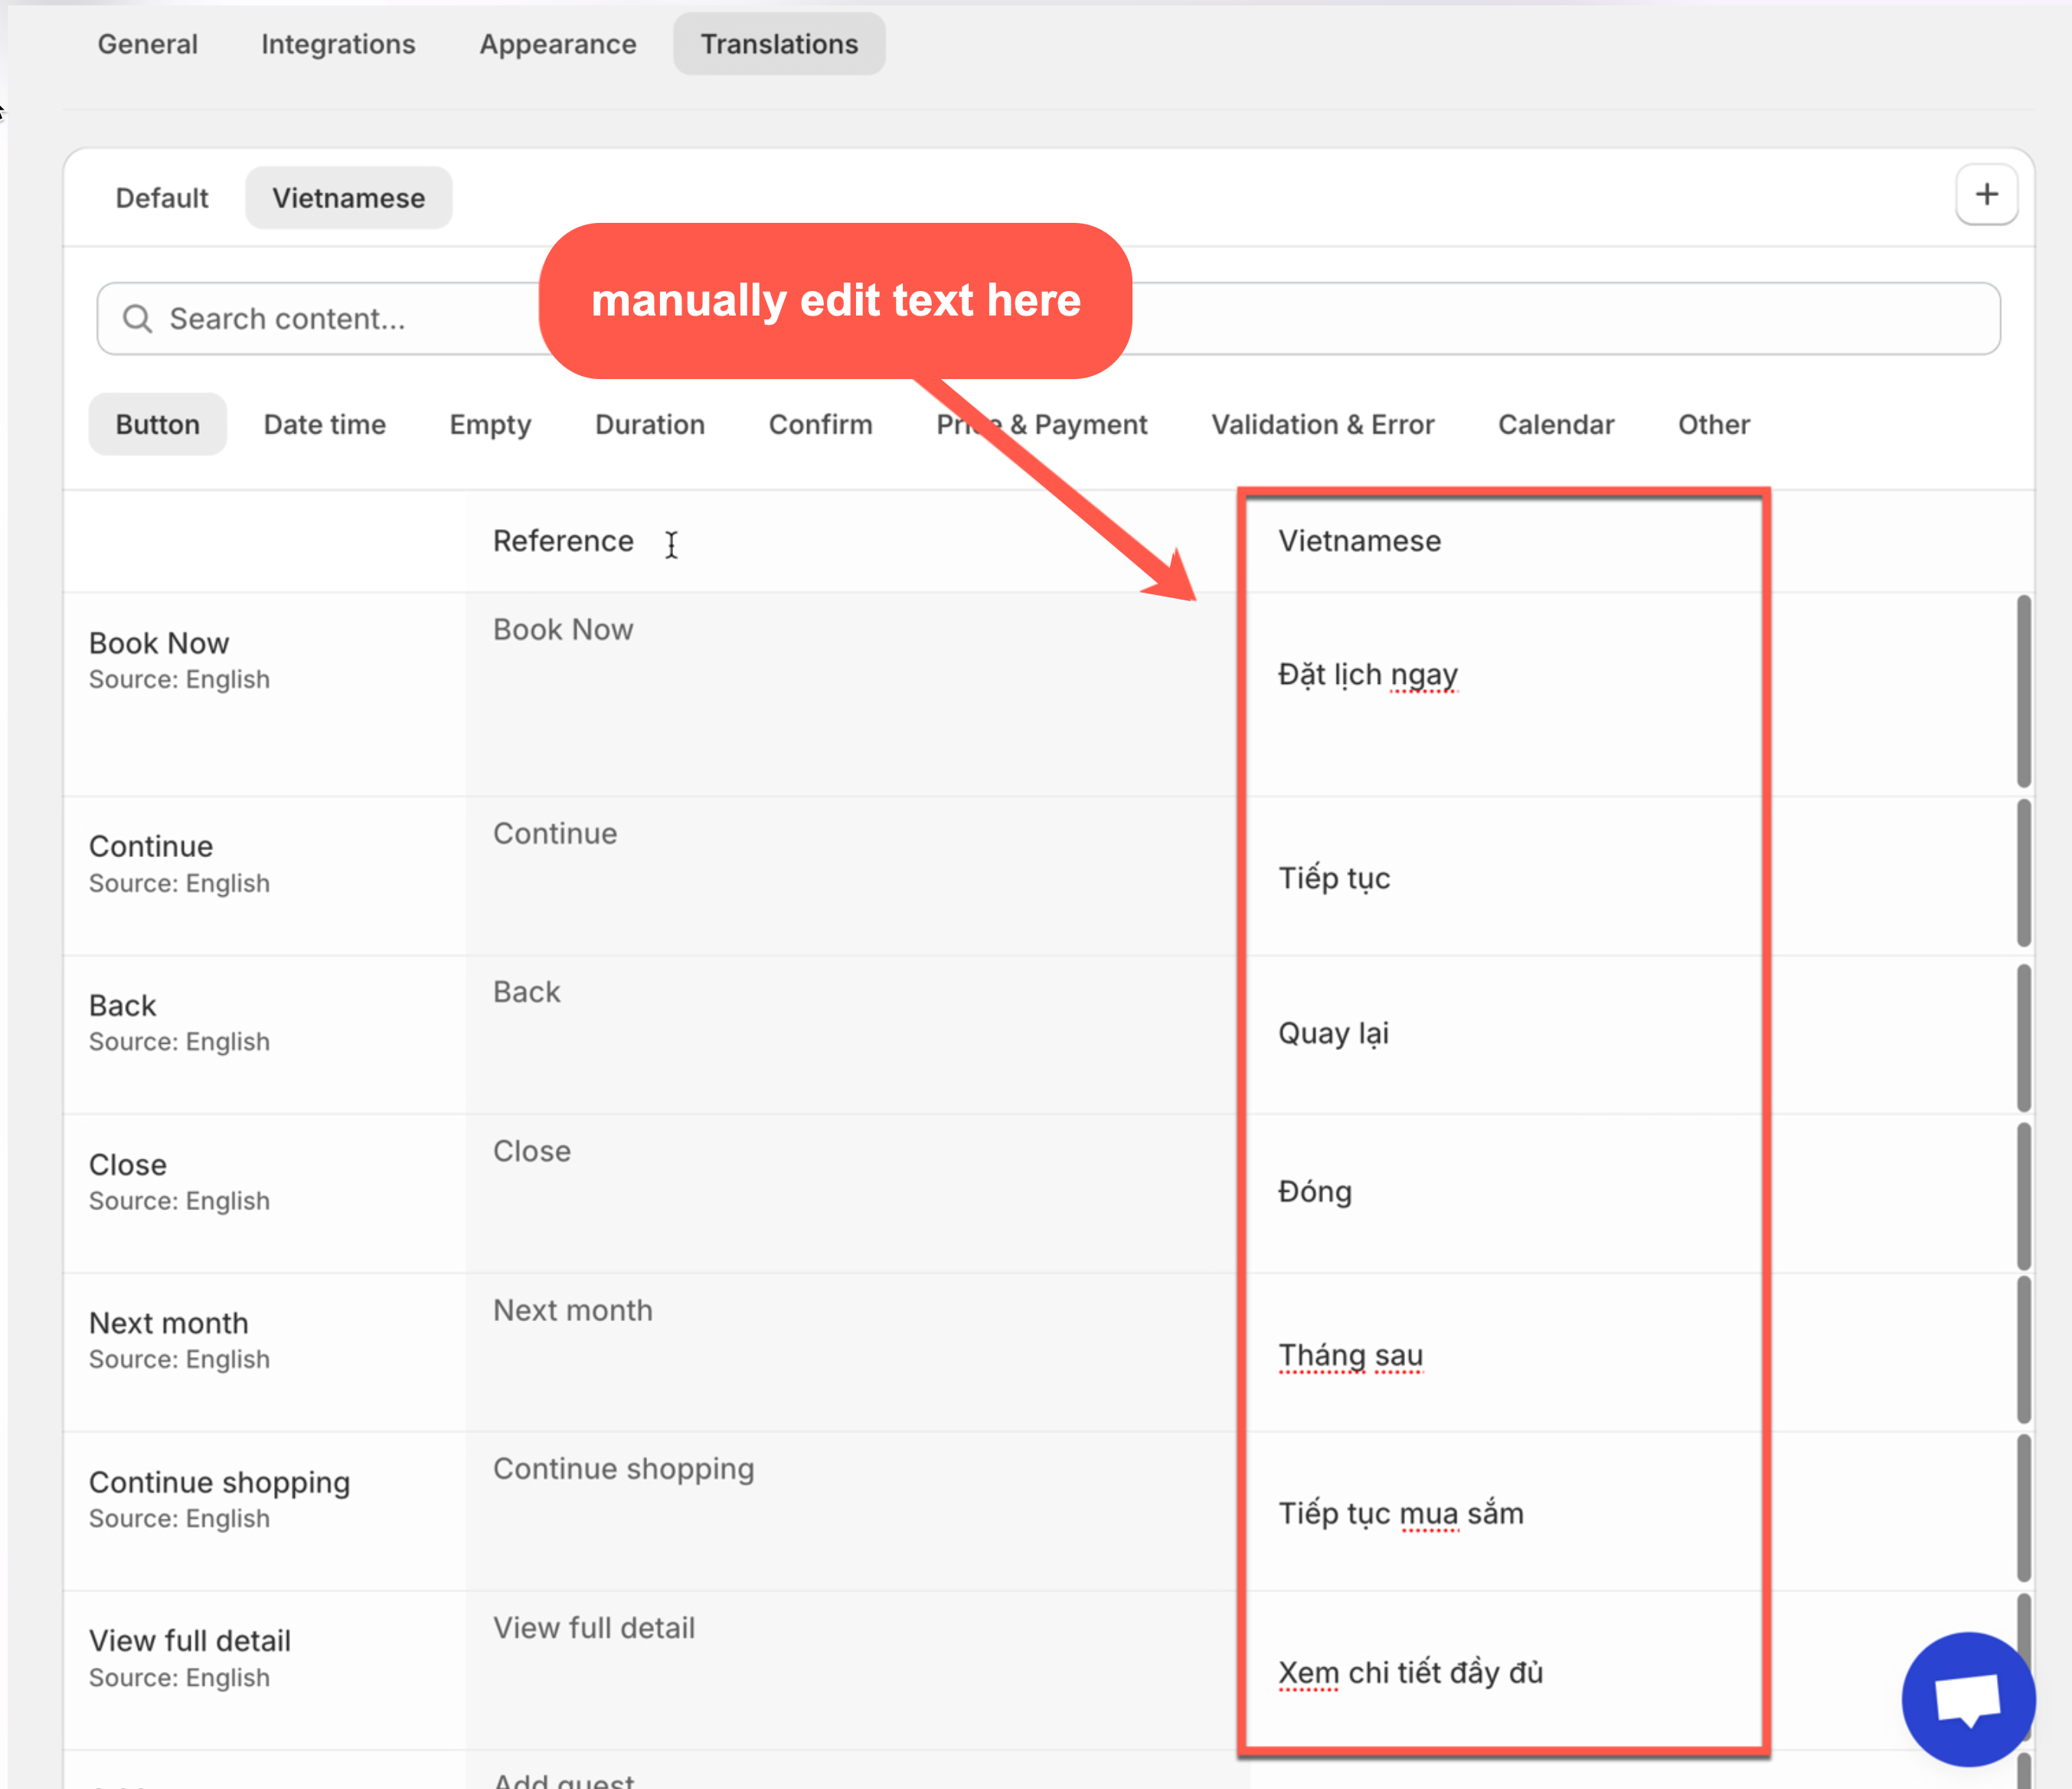Select the Validation & Error category
Viewport: 2072px width, 1789px height.
point(1322,424)
